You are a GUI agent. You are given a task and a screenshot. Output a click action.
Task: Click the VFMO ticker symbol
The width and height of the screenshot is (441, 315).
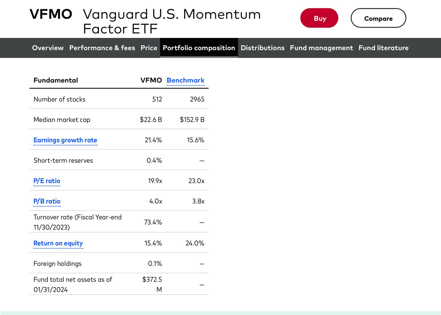(51, 14)
